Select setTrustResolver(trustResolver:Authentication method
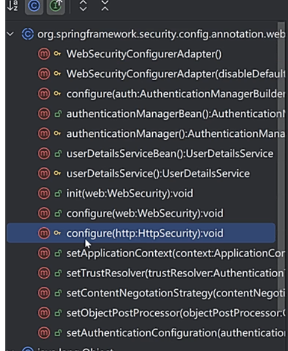The width and height of the screenshot is (288, 351). [x=176, y=273]
